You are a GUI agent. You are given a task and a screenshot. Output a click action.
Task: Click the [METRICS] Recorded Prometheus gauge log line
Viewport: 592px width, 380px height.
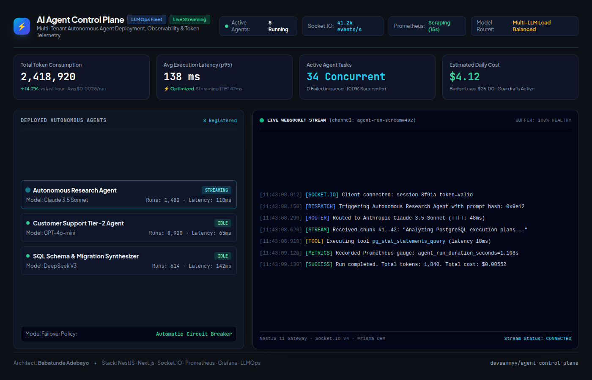pyautogui.click(x=389, y=253)
